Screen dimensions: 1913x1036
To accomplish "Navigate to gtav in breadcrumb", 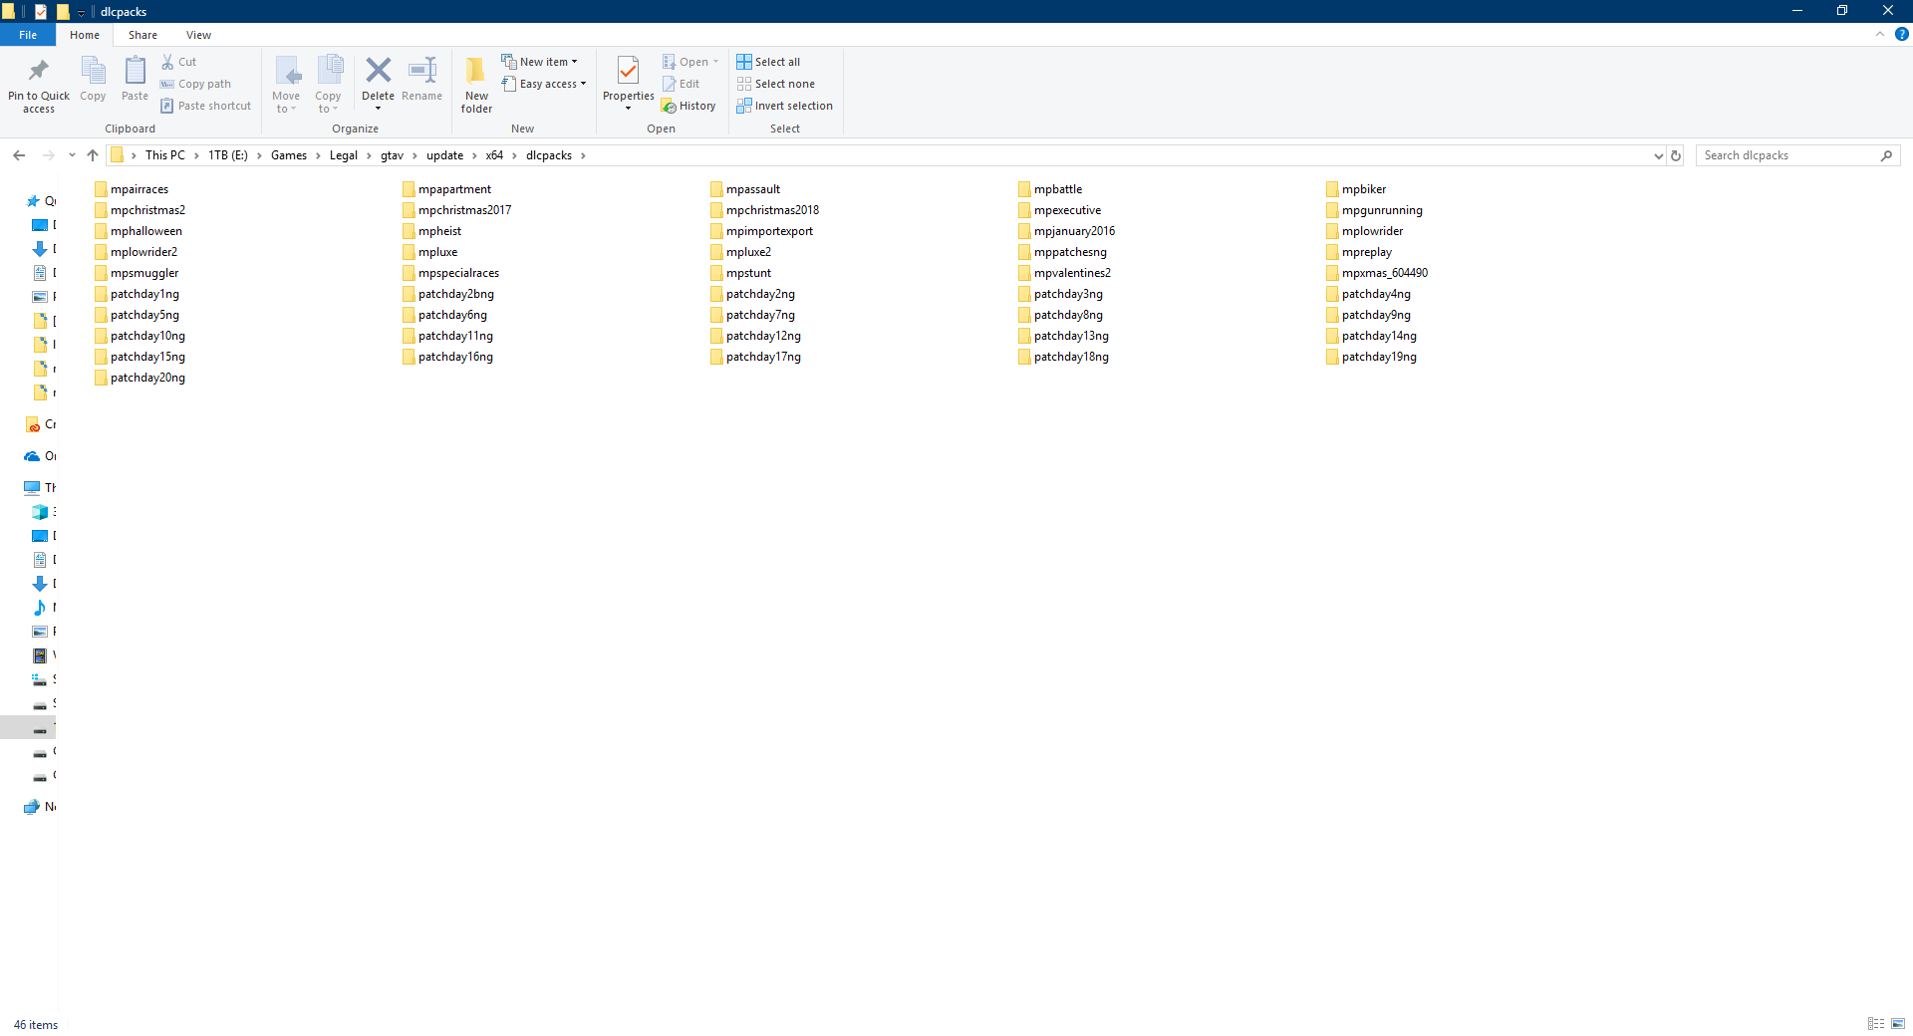I will 392,155.
